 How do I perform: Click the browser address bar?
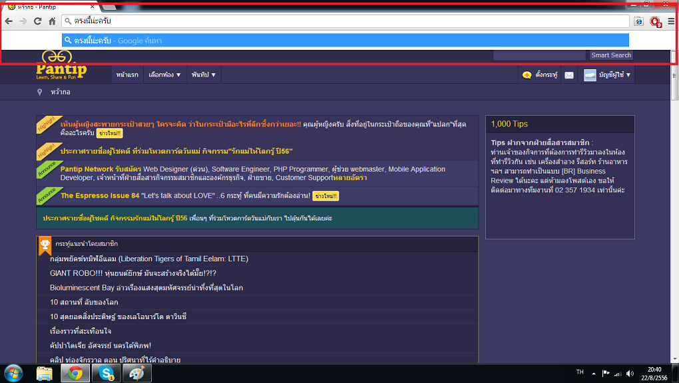pyautogui.click(x=345, y=21)
